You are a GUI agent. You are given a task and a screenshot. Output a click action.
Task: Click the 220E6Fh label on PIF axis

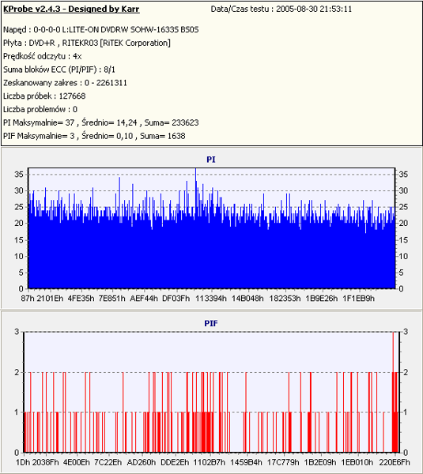[395, 462]
